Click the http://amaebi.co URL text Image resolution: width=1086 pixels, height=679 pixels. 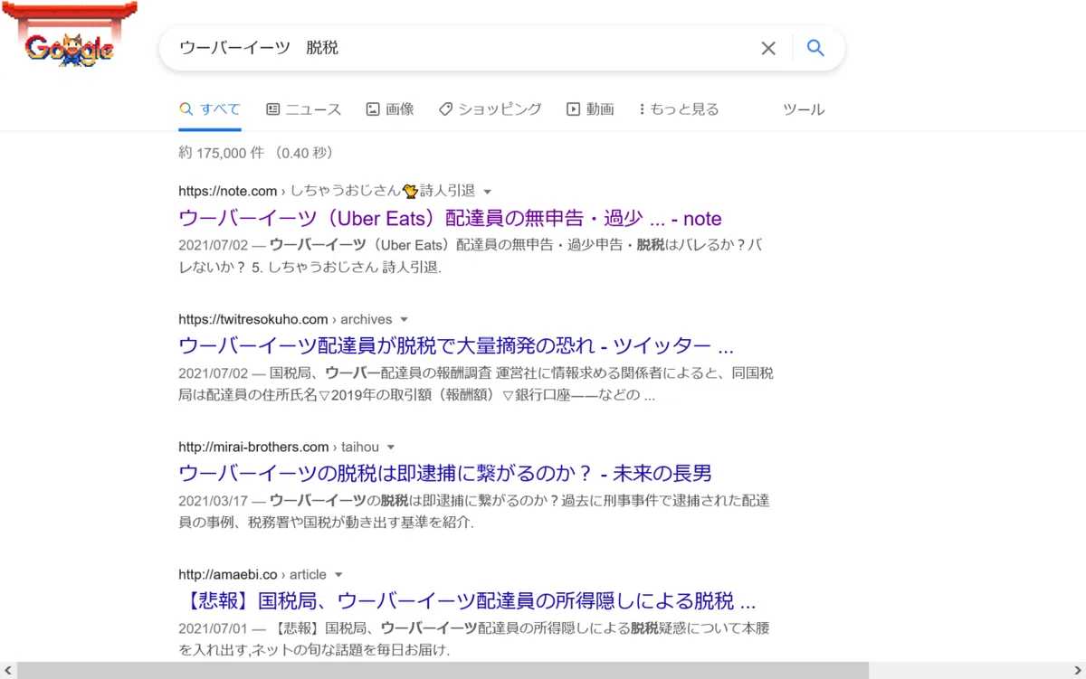point(227,574)
